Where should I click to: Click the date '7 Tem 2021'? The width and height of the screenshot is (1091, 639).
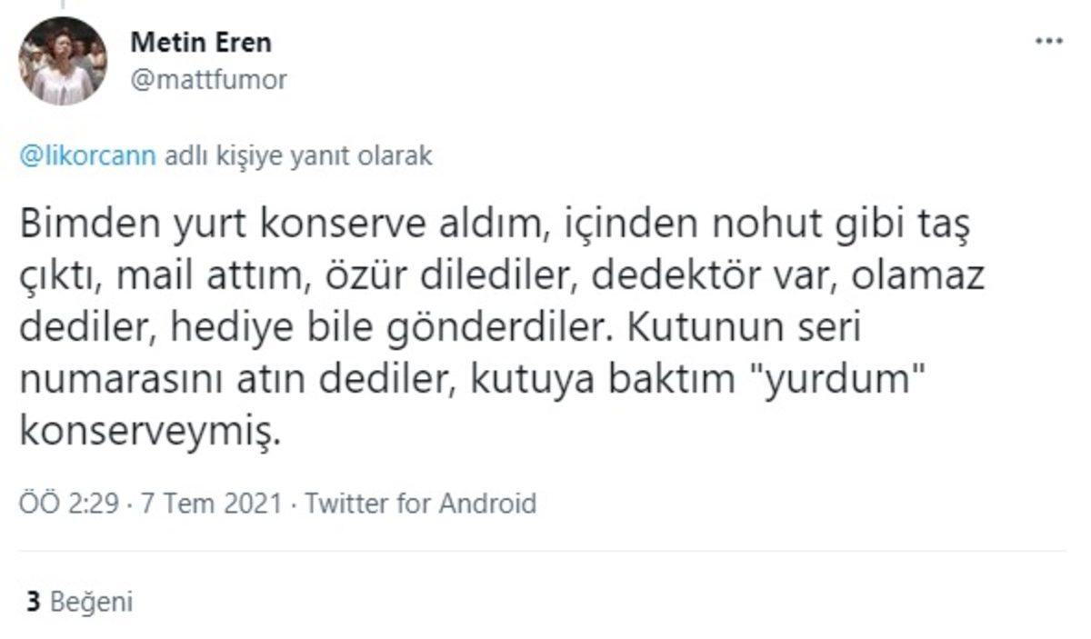click(211, 503)
